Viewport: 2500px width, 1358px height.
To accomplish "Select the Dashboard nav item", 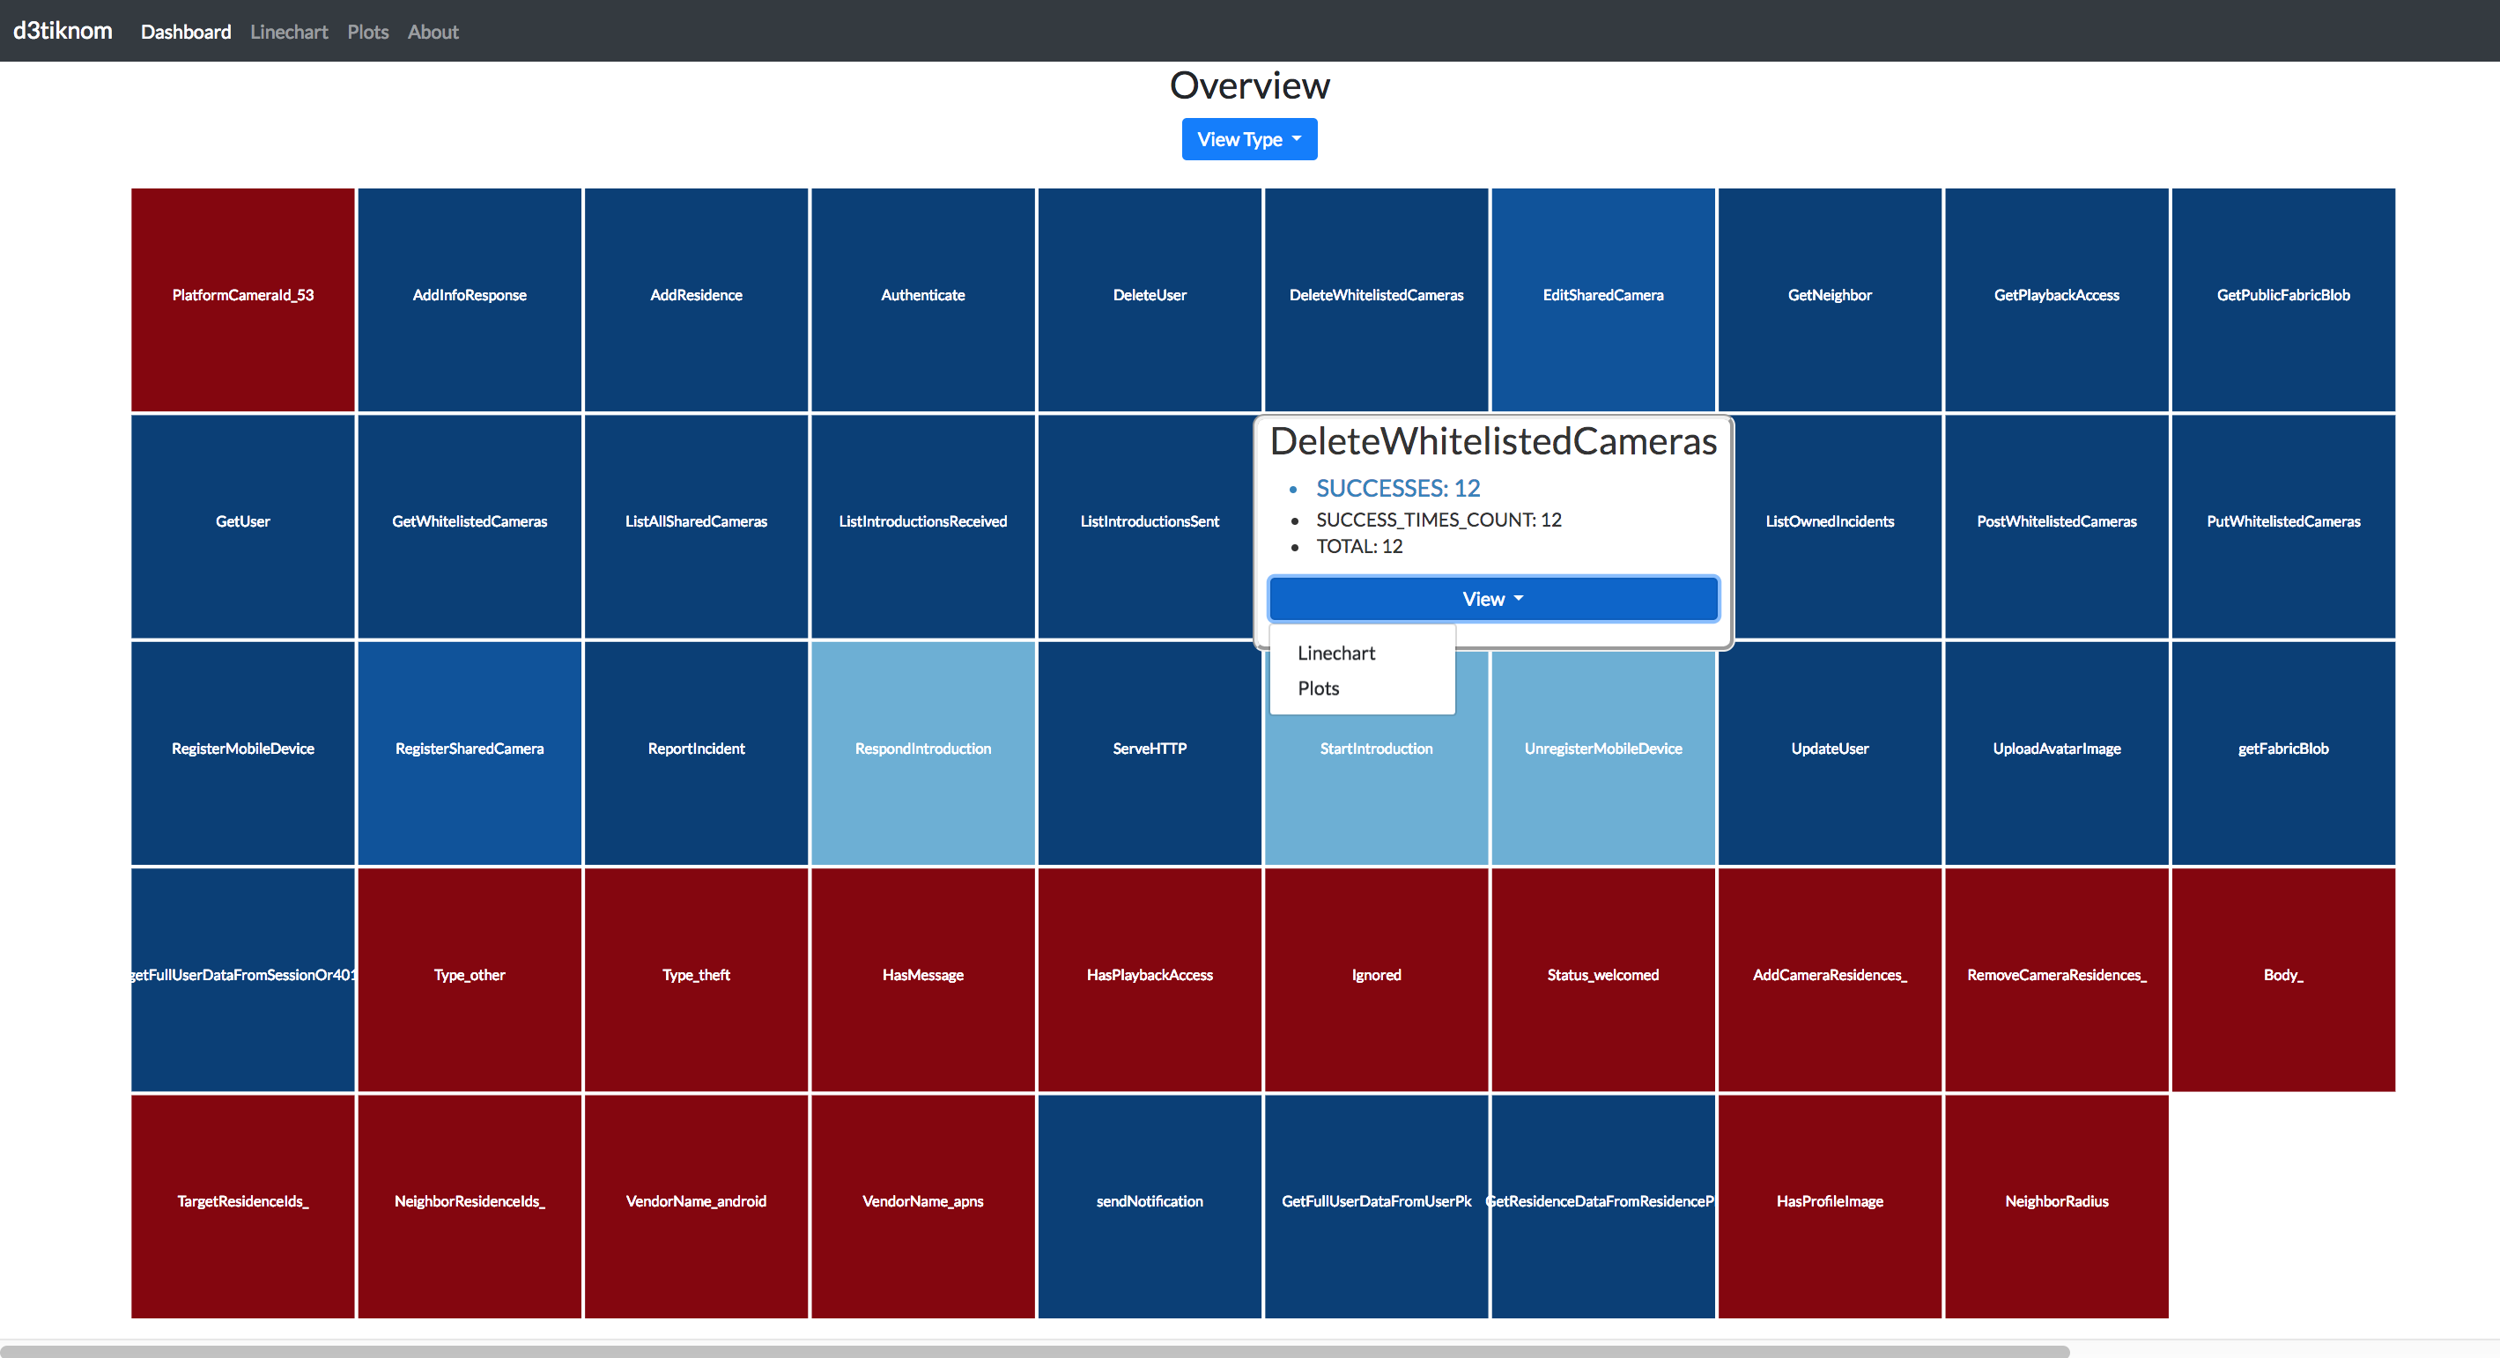I will click(187, 32).
